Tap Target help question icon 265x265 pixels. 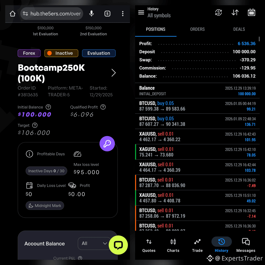pyautogui.click(x=35, y=125)
